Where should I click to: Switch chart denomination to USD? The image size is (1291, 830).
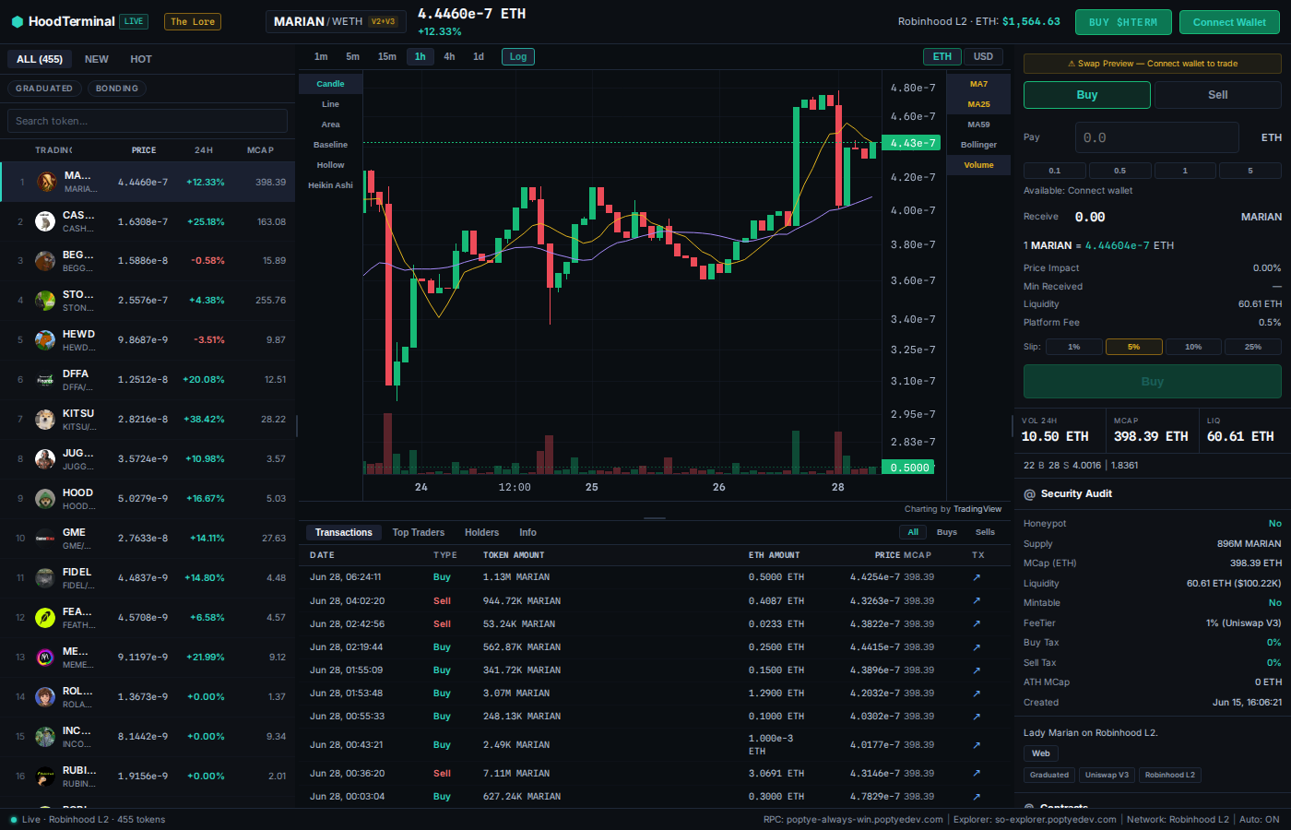point(983,56)
